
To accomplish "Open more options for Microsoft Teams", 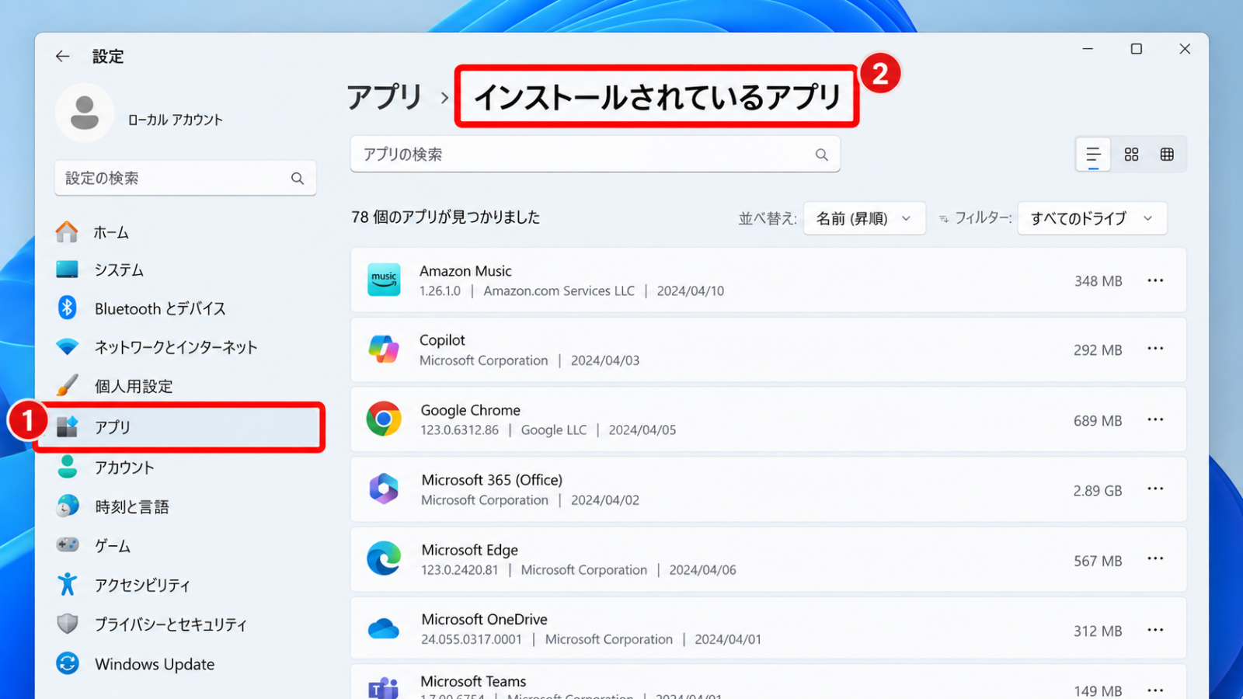I will (x=1155, y=690).
